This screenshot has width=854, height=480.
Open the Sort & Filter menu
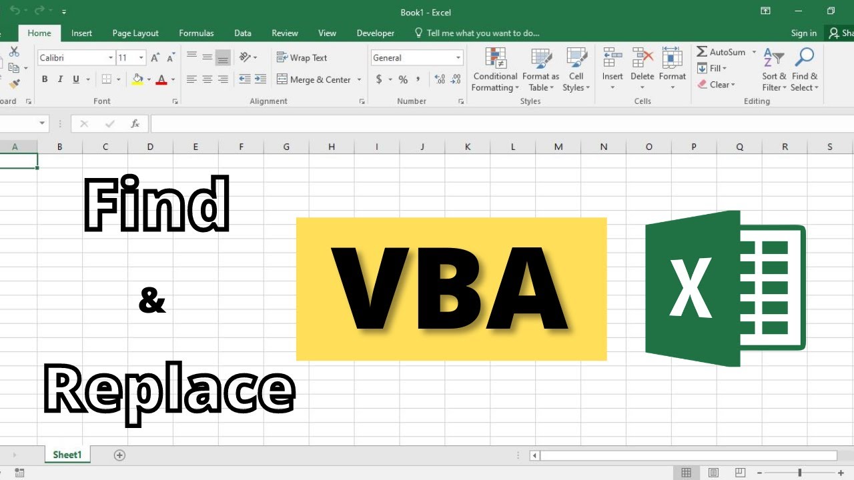775,69
